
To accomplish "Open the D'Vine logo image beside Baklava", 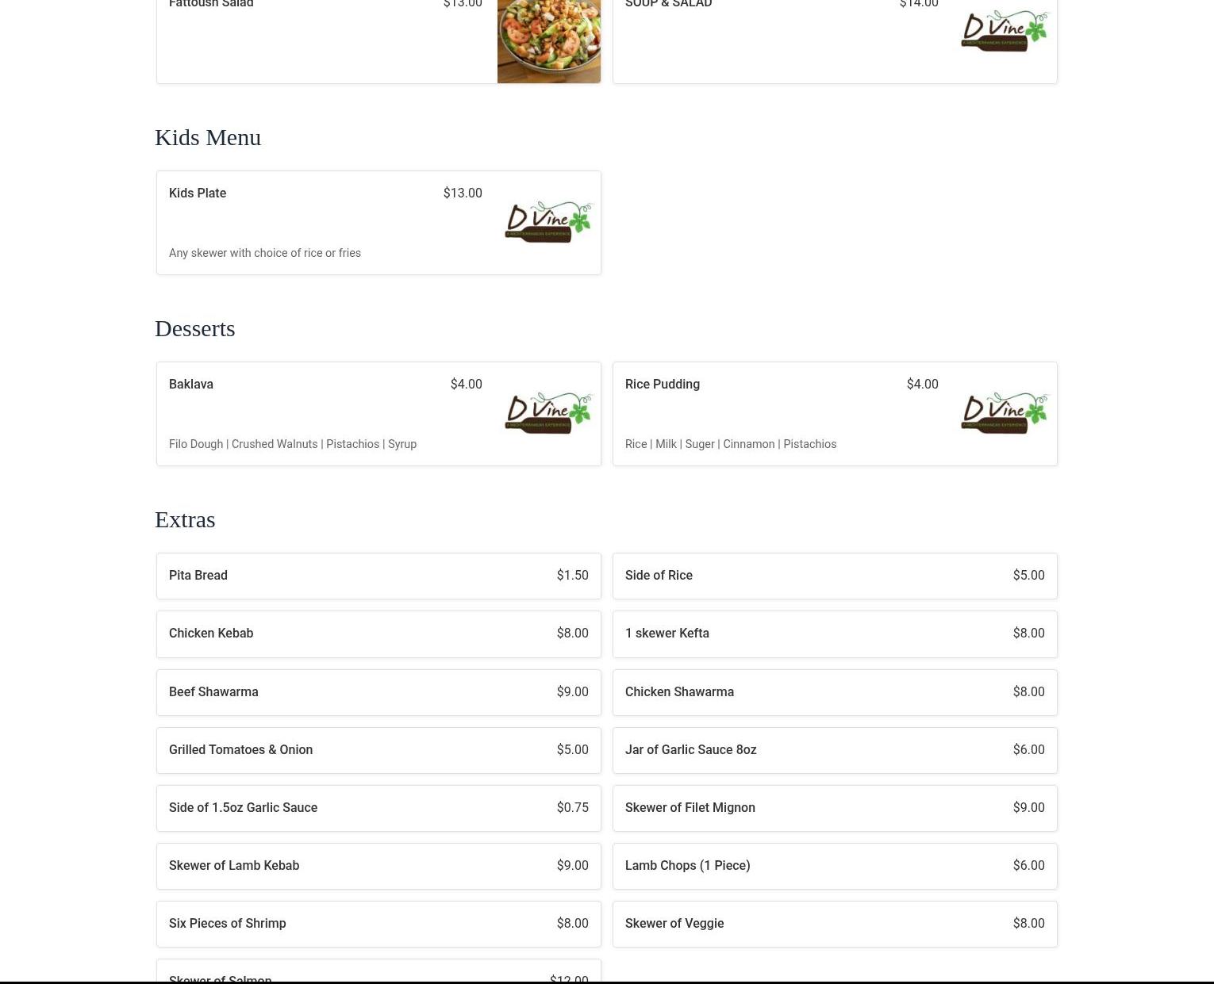I will [x=549, y=413].
